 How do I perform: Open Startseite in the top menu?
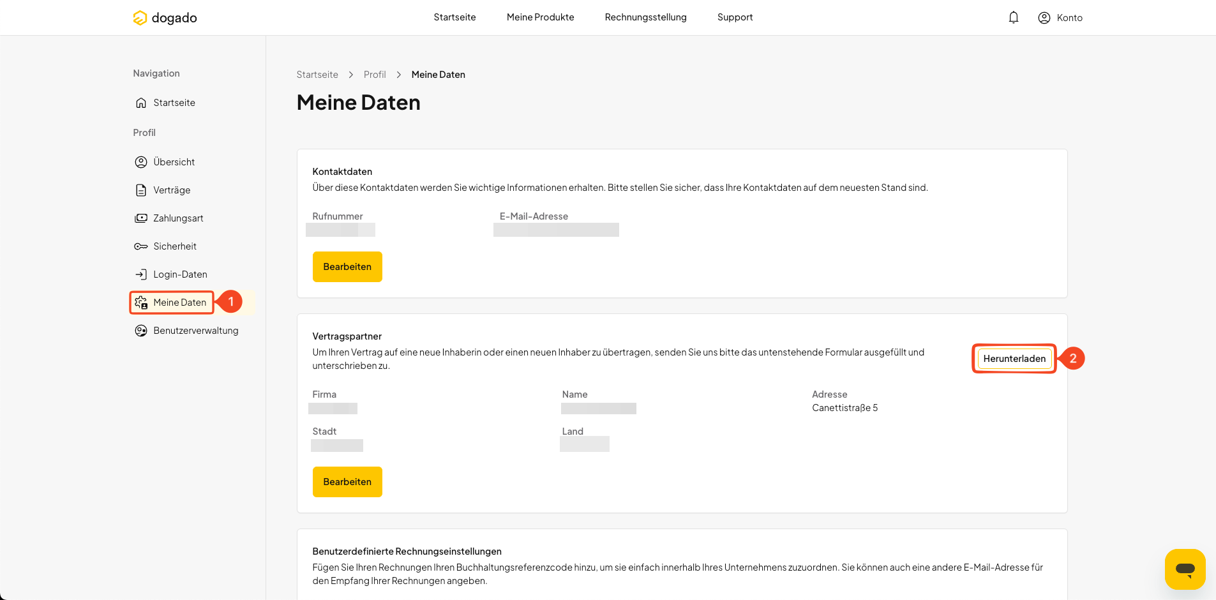coord(454,17)
